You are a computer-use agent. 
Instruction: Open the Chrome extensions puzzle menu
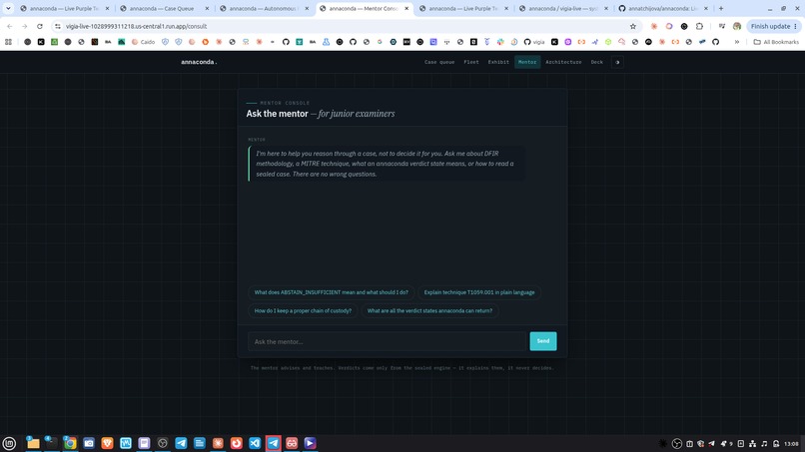[699, 26]
